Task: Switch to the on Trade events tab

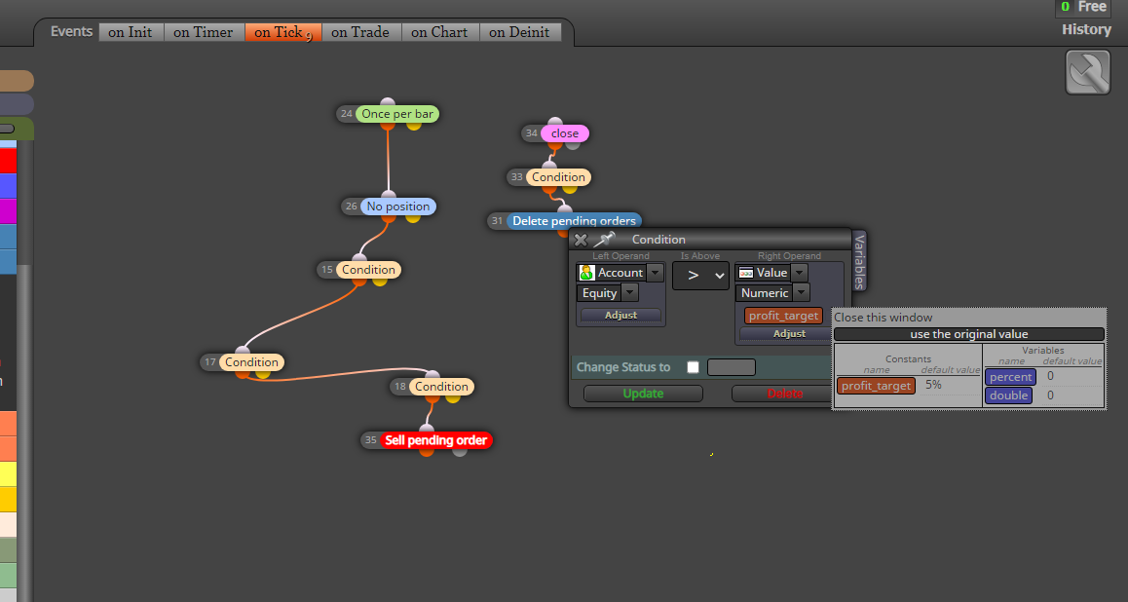Action: (x=360, y=32)
